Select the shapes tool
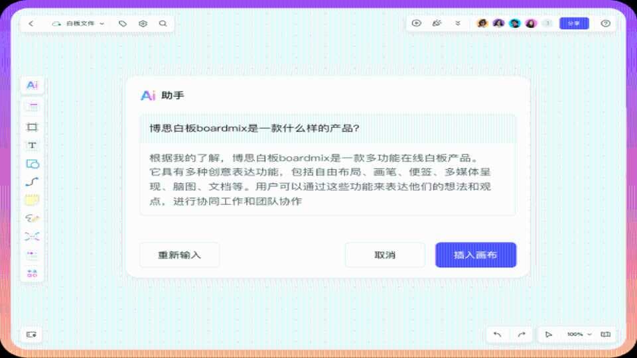 pyautogui.click(x=32, y=164)
